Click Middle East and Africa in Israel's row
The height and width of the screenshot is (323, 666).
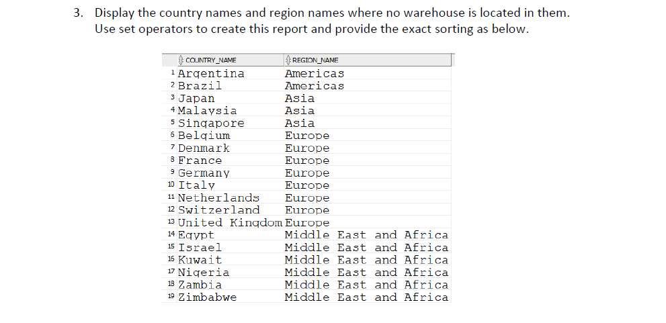point(366,247)
